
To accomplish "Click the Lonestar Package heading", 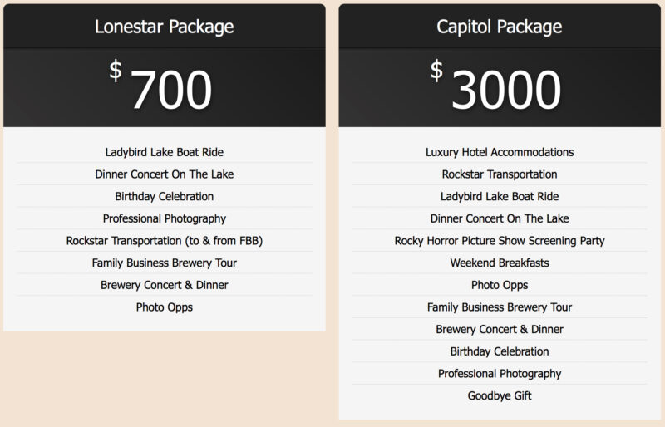I will (x=164, y=27).
